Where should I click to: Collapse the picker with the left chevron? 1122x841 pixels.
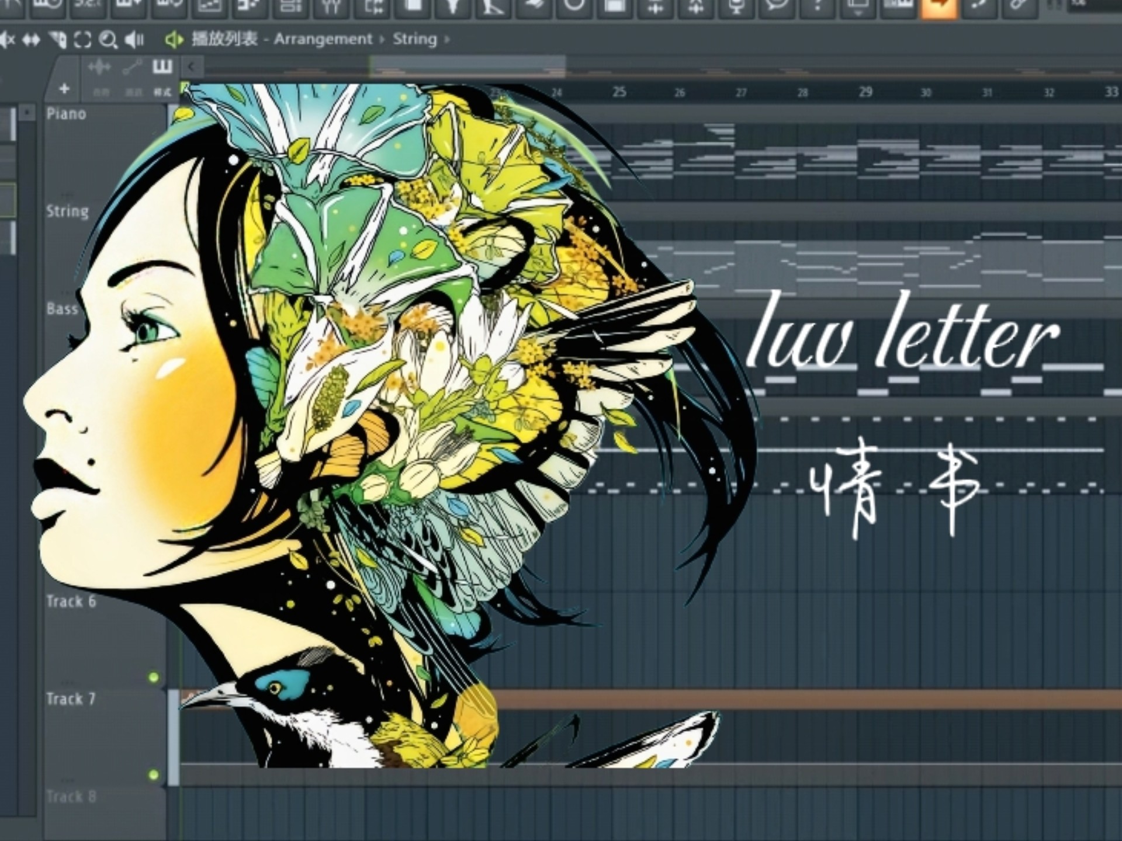point(192,67)
